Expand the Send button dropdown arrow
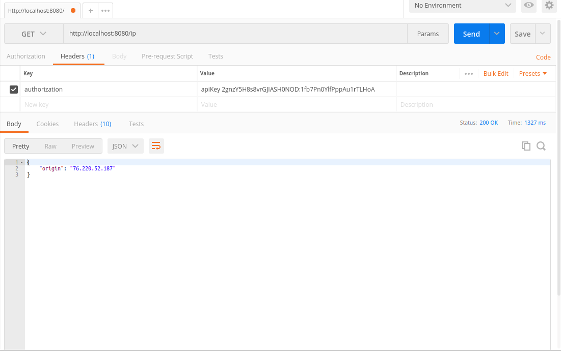This screenshot has height=351, width=561. (x=497, y=34)
